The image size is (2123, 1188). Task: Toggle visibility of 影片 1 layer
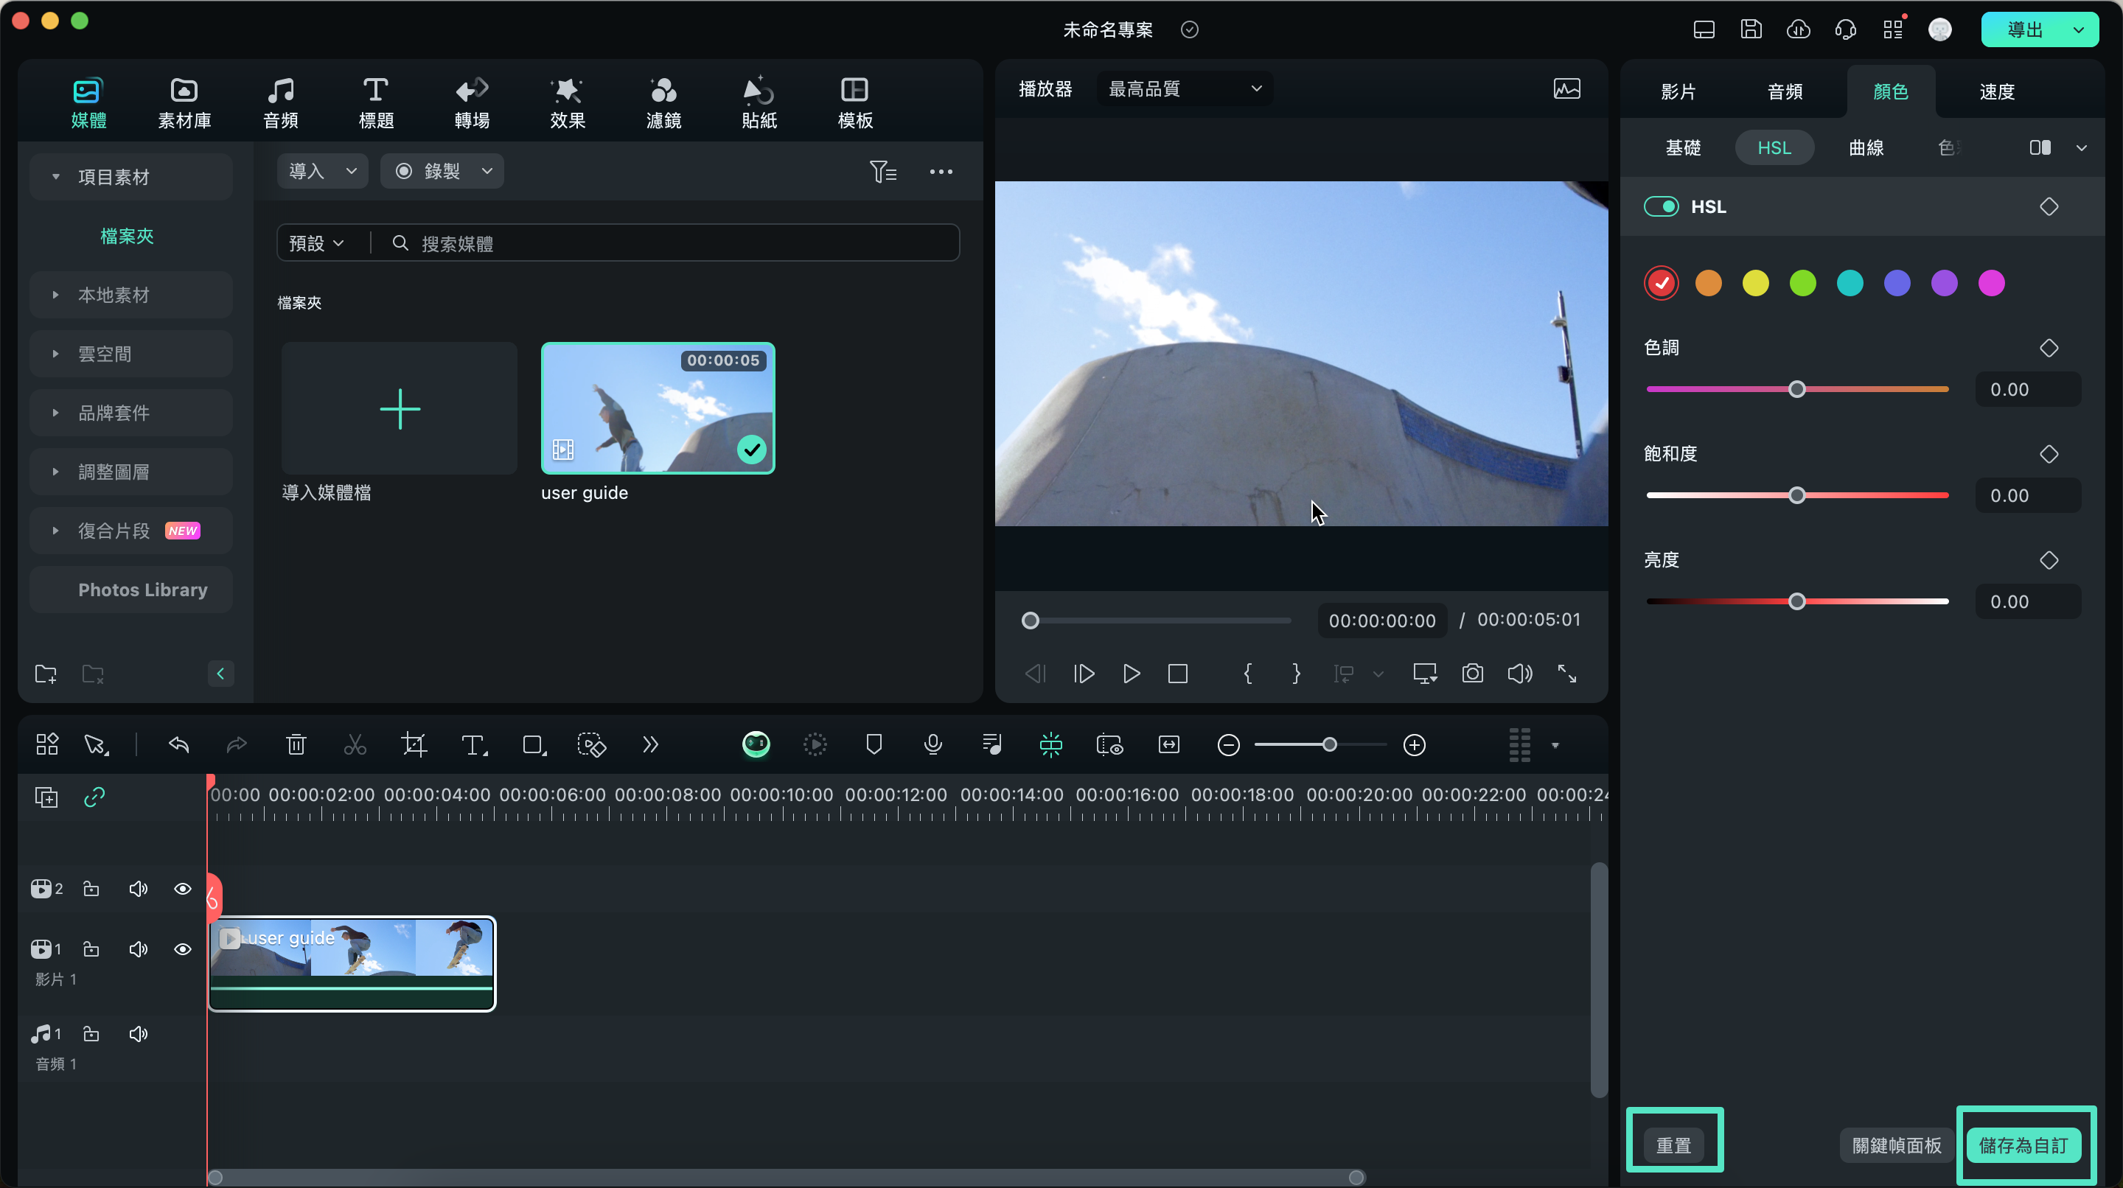(182, 949)
